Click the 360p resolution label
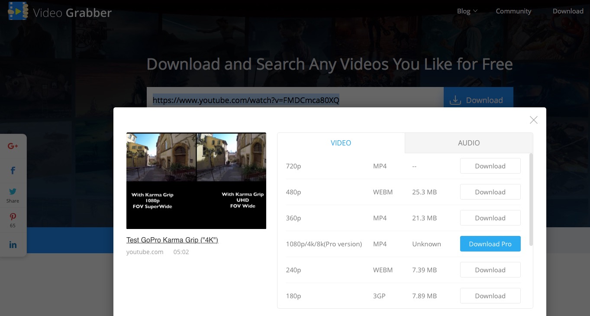Screen dimensions: 590x316 (293, 218)
